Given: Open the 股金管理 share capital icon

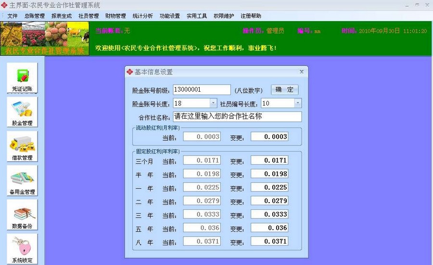Looking at the screenshot, I should (x=22, y=112).
